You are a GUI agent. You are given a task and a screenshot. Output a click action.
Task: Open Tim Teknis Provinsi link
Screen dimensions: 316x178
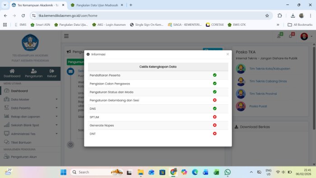point(263,94)
